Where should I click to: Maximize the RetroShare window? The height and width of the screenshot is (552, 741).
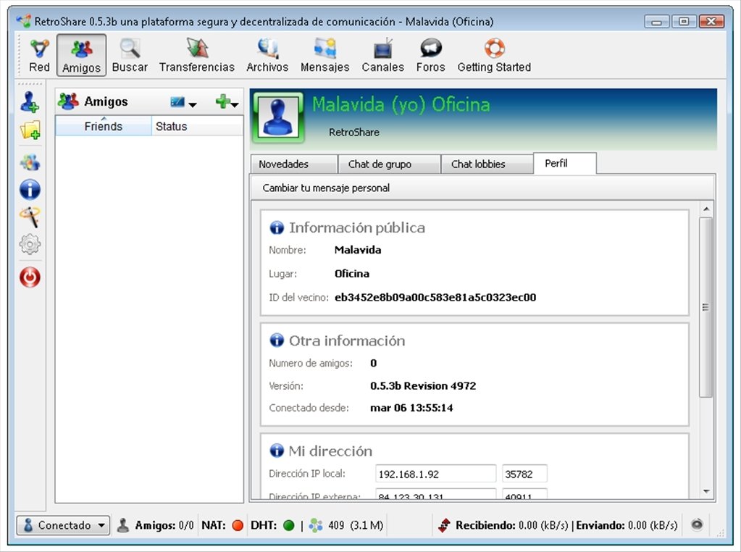pyautogui.click(x=684, y=21)
